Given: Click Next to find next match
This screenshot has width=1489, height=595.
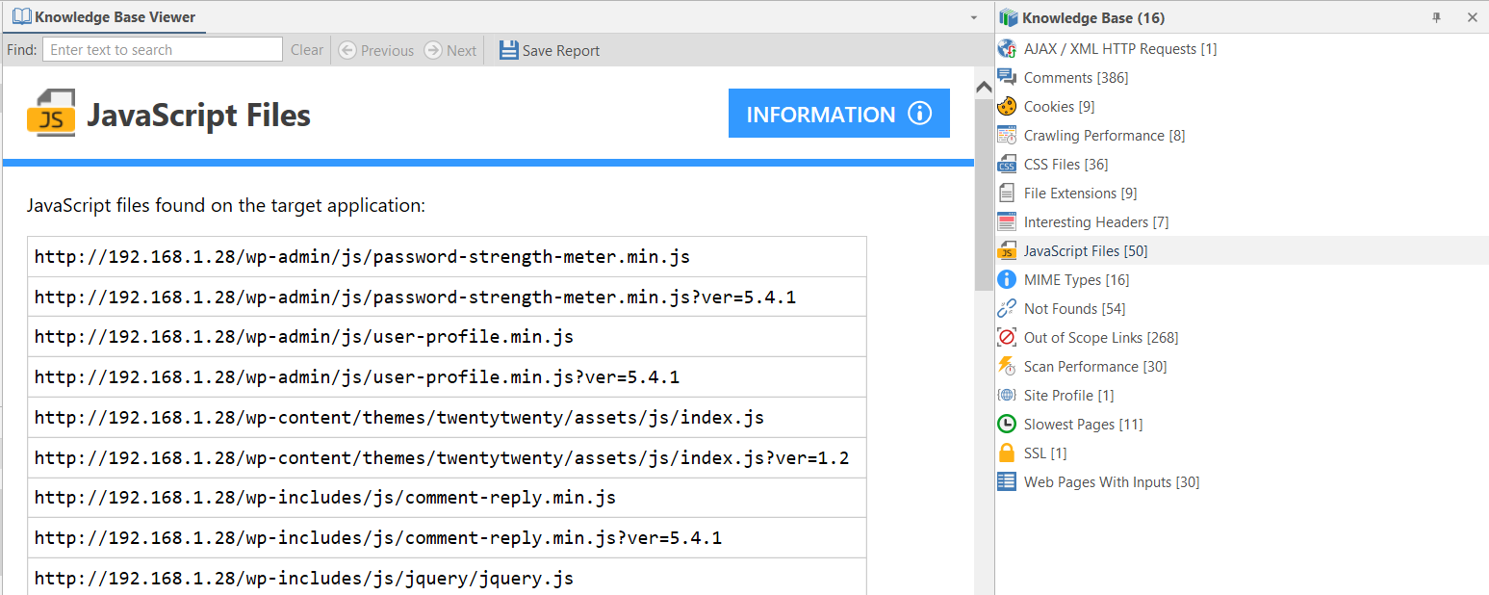Looking at the screenshot, I should click(449, 50).
